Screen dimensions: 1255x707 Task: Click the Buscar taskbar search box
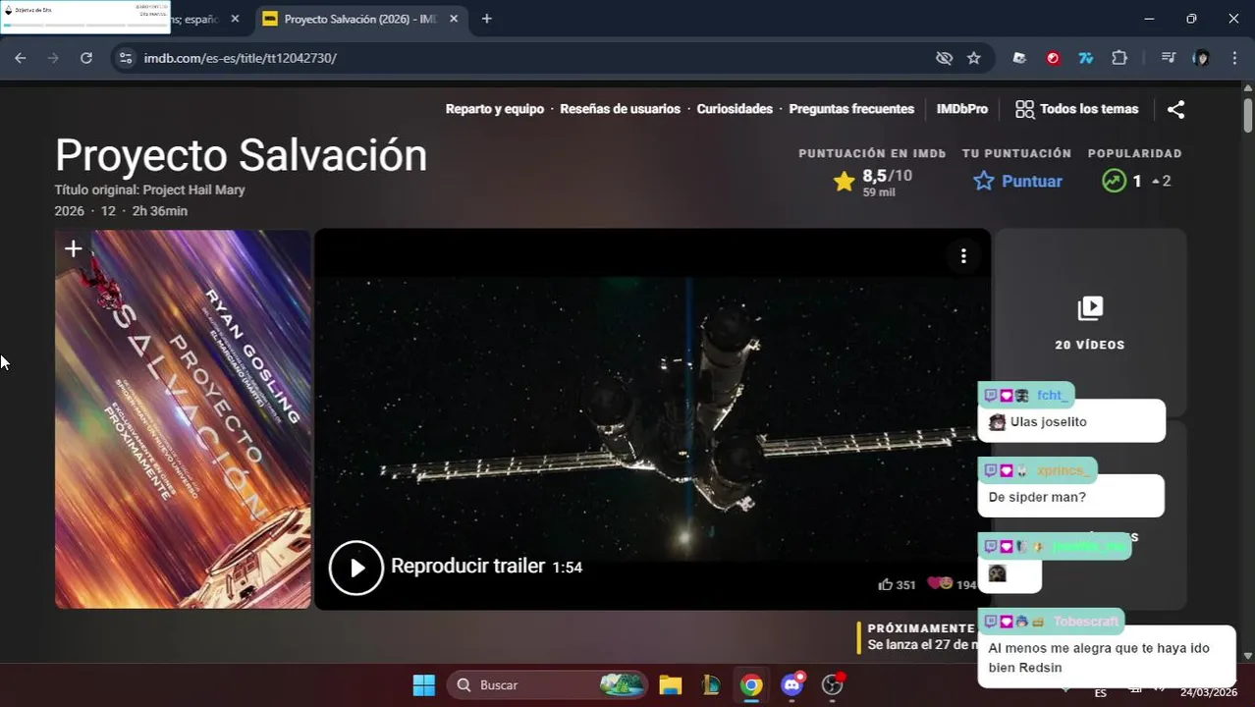[547, 684]
